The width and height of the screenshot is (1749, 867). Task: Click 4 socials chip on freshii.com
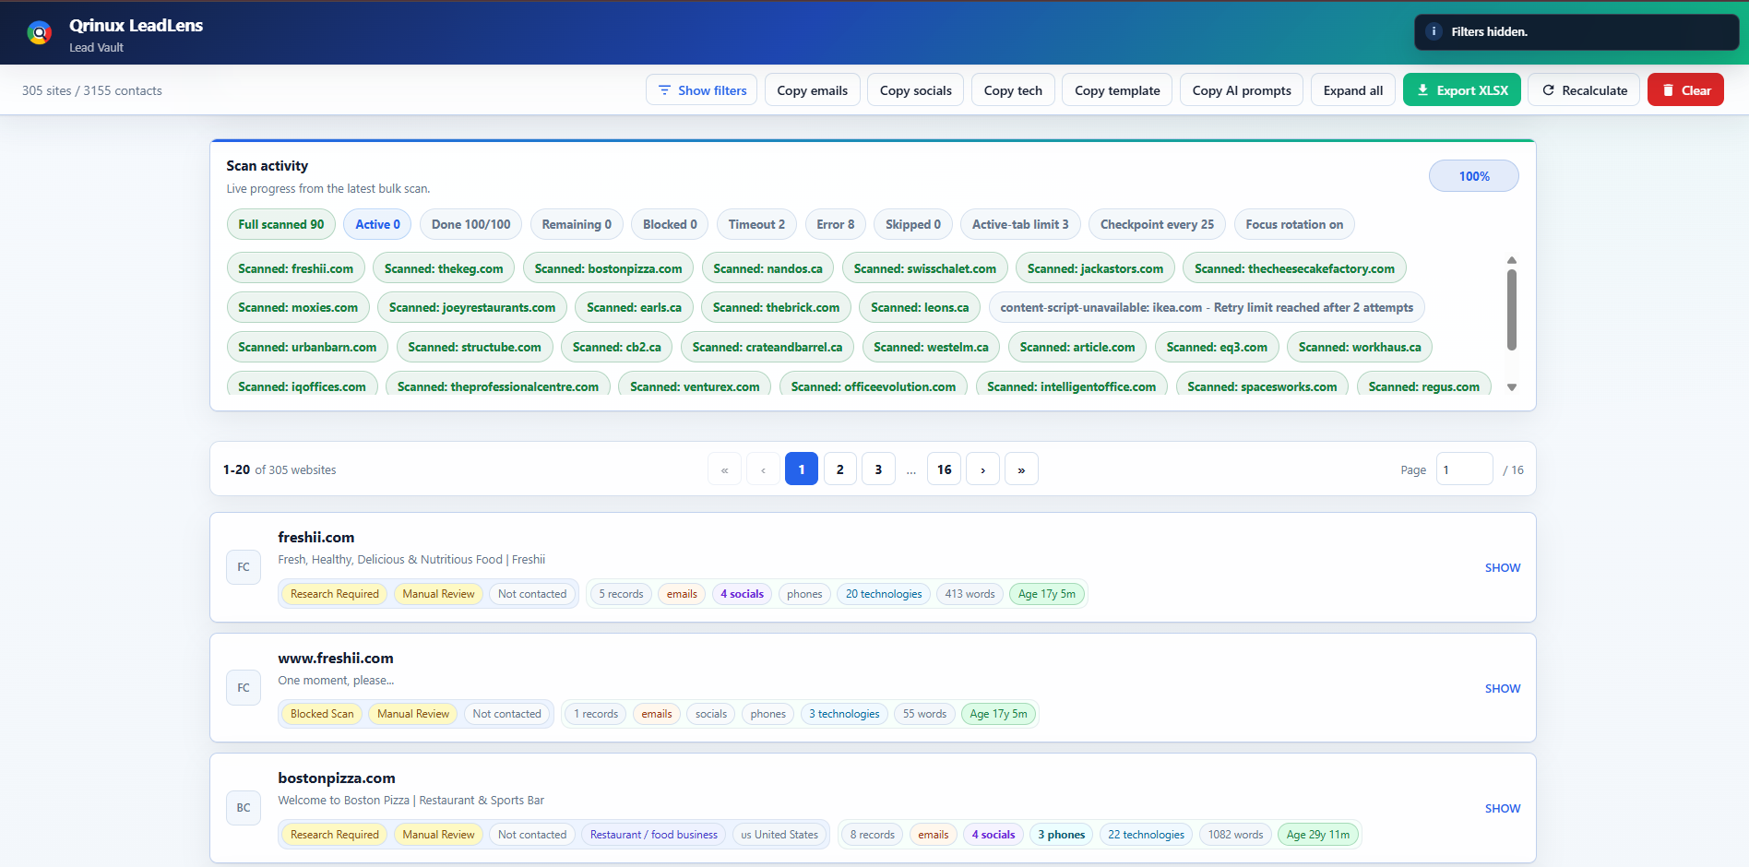(x=743, y=594)
